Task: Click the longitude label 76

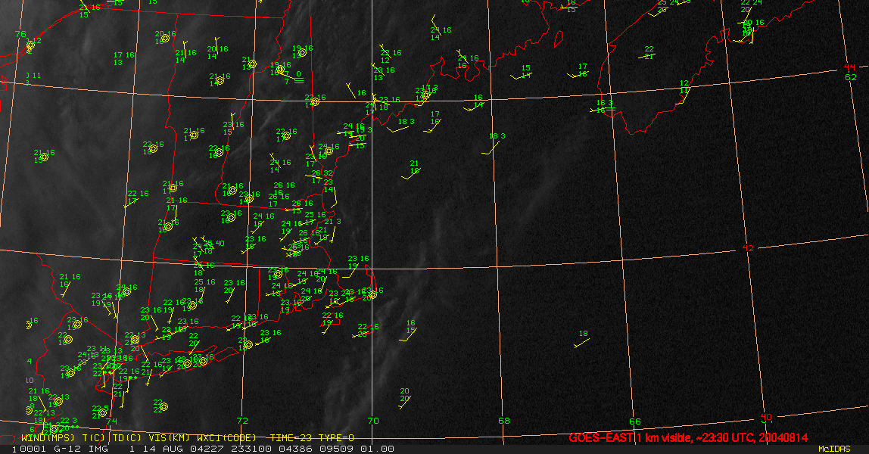Action: coord(20,34)
